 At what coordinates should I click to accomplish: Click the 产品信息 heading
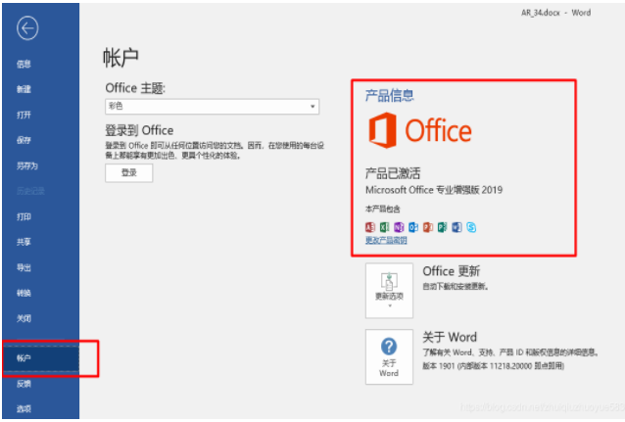(x=390, y=96)
